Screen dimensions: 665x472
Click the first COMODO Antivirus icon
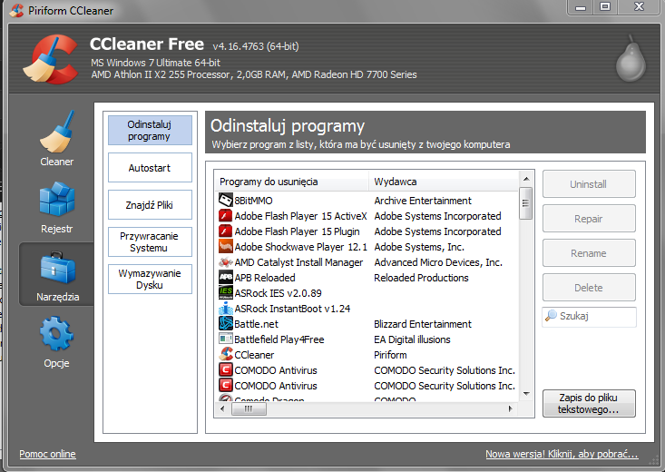pos(226,370)
